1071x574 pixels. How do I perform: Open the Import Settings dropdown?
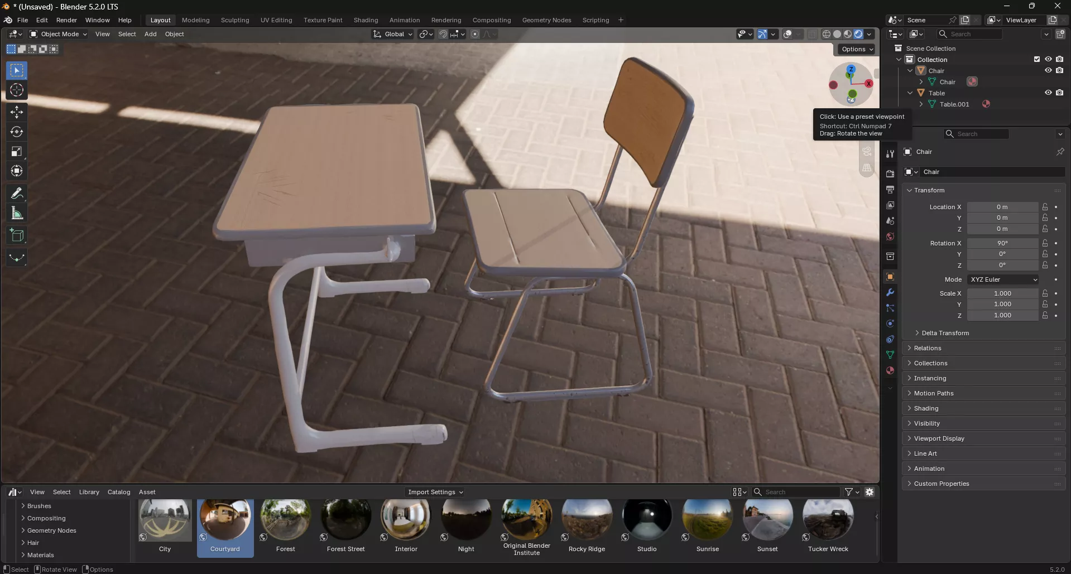(435, 492)
